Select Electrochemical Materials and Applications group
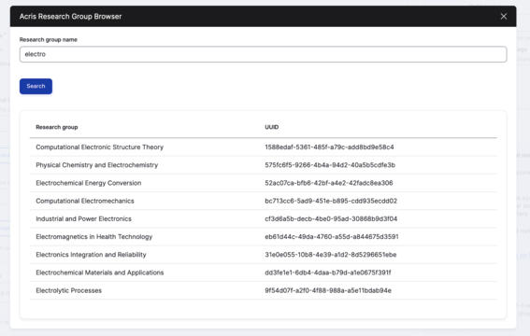 [100, 273]
